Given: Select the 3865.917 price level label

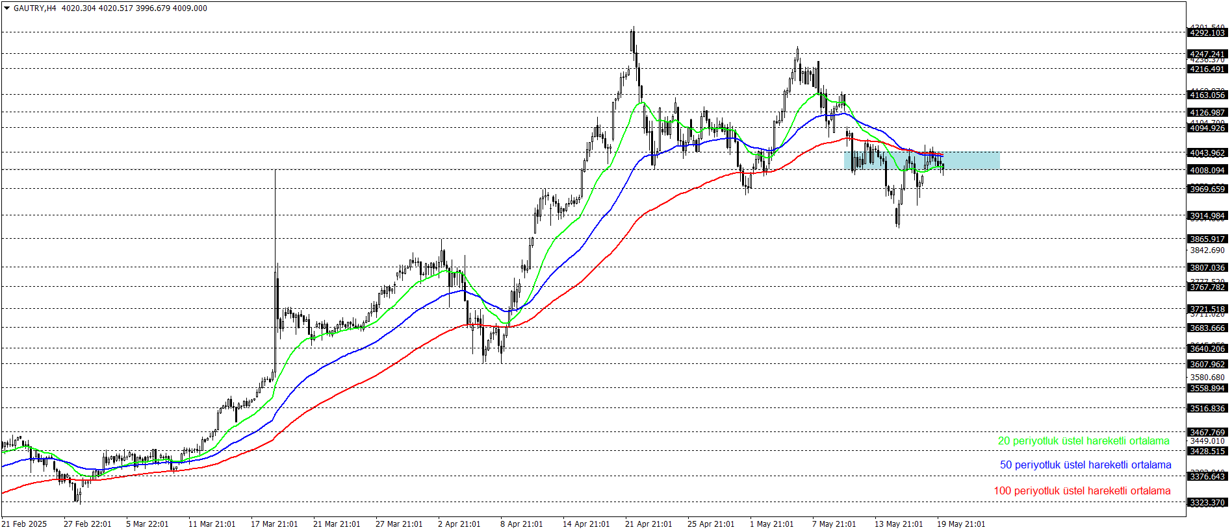Looking at the screenshot, I should point(1207,239).
